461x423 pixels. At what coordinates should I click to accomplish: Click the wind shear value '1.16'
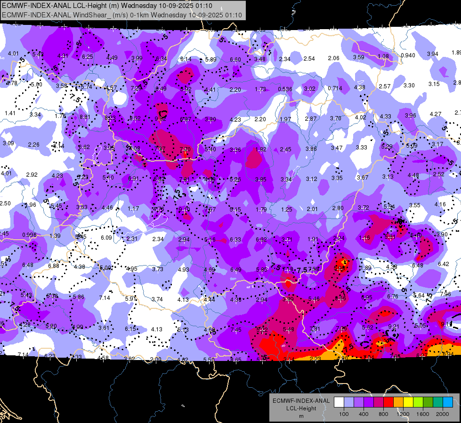tap(364, 238)
